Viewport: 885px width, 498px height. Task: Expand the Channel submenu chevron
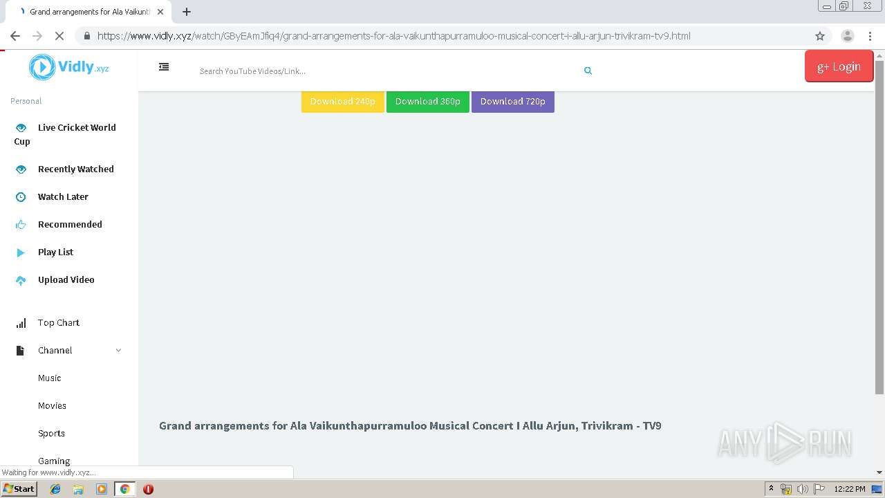(x=118, y=351)
